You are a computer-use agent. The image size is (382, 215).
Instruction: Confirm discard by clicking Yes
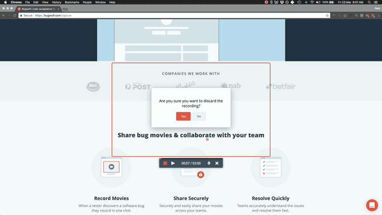(183, 116)
